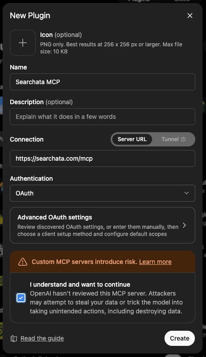Click the 'Authentication' label text
This screenshot has width=206, height=357.
(31, 178)
